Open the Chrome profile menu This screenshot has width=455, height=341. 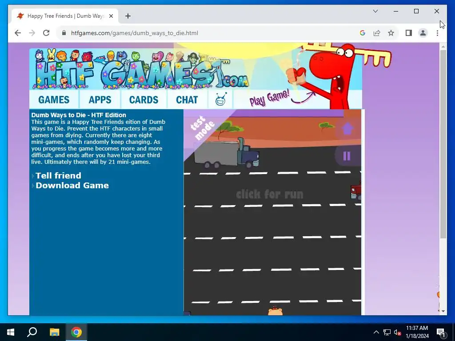tap(423, 33)
